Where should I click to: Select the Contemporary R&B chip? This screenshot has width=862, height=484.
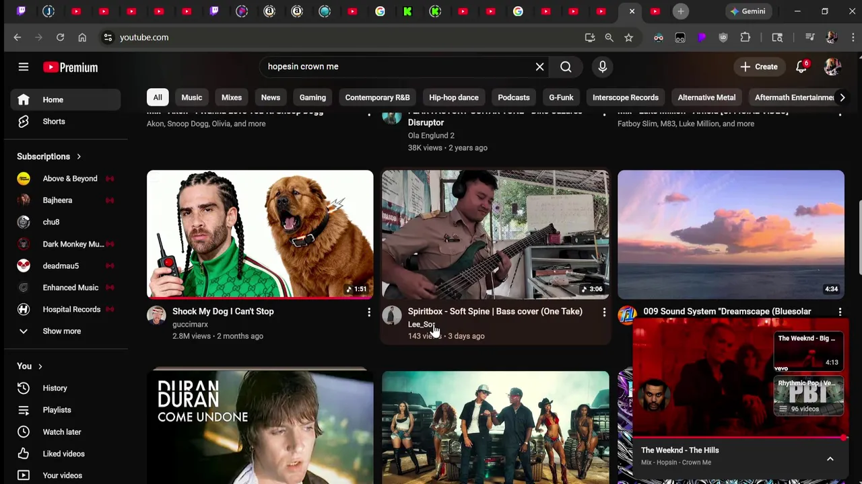[377, 97]
